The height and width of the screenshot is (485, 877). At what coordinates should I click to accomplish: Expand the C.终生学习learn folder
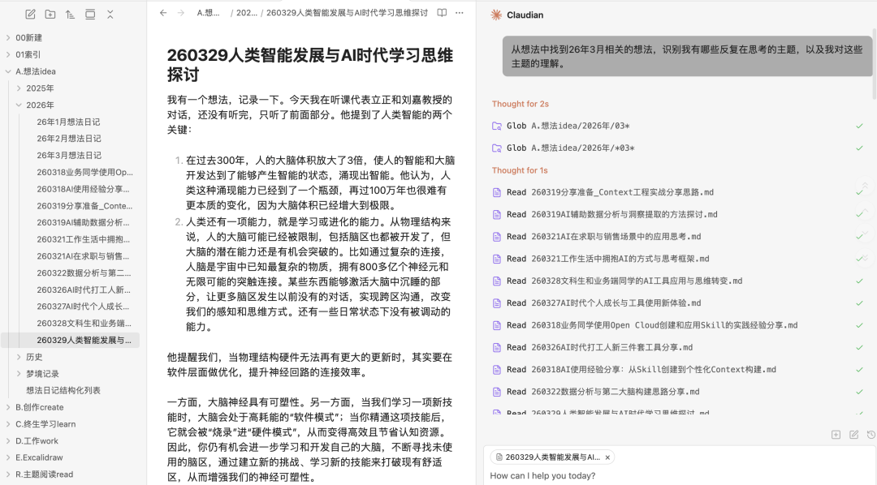click(x=8, y=424)
